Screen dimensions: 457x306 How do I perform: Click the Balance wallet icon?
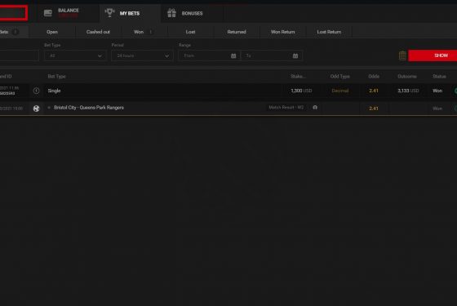[48, 13]
